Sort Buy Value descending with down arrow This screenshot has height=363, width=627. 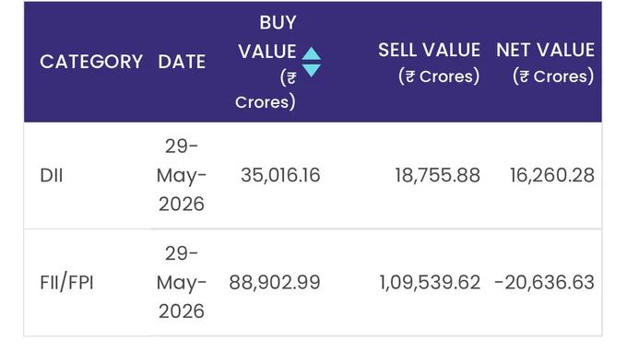311,70
